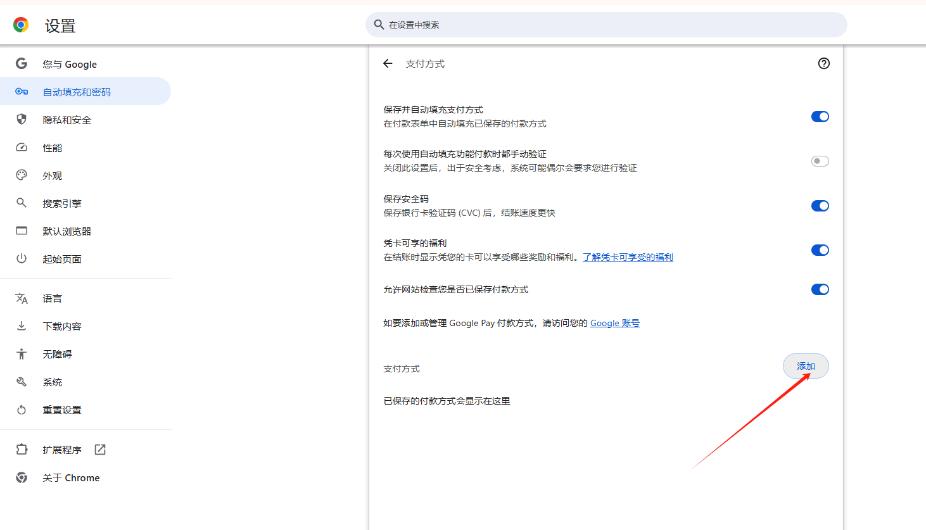The width and height of the screenshot is (926, 530).
Task: Click 已保存的付款方式会显示在这里 text
Action: click(447, 401)
